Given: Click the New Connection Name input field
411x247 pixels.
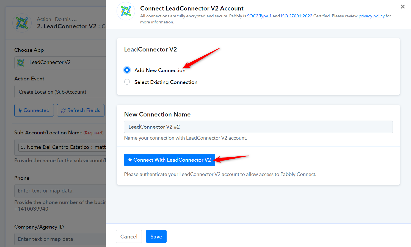Looking at the screenshot, I should [x=258, y=127].
